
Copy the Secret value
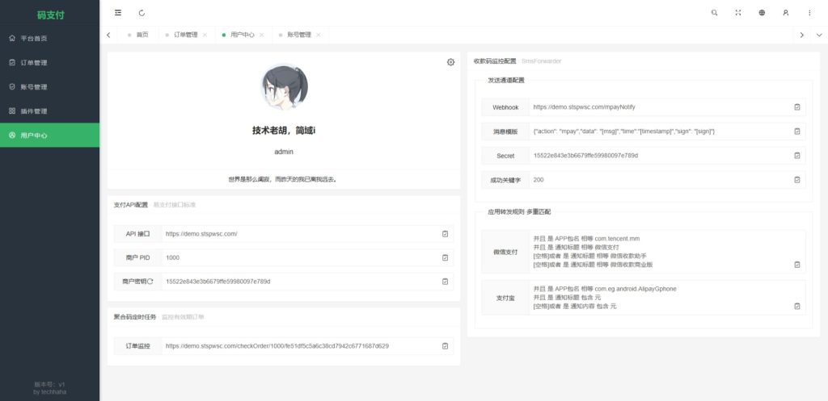point(797,156)
